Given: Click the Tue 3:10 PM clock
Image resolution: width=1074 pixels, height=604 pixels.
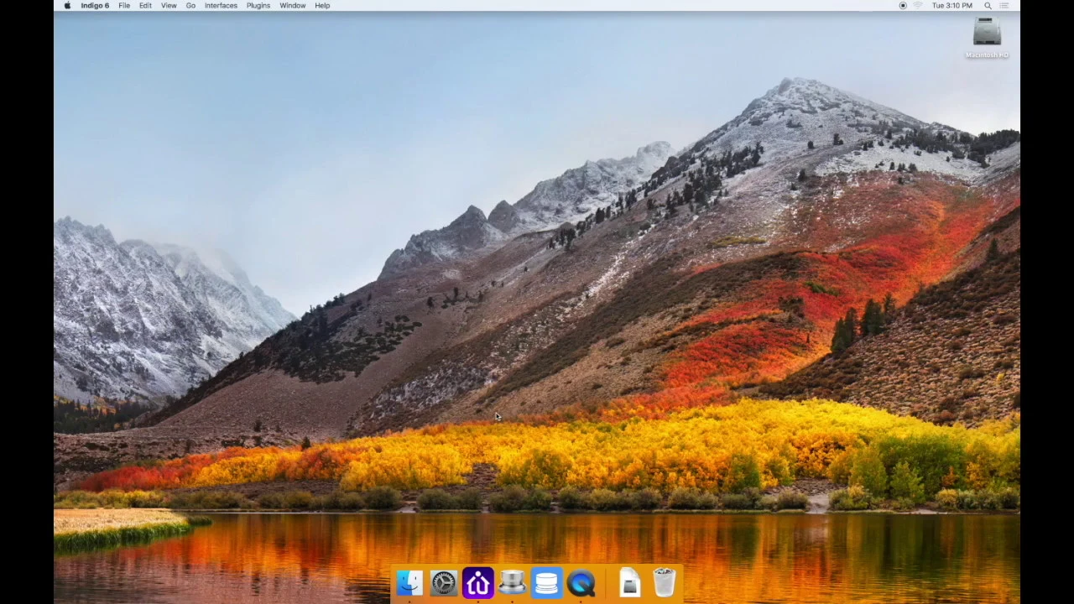Looking at the screenshot, I should pos(952,5).
